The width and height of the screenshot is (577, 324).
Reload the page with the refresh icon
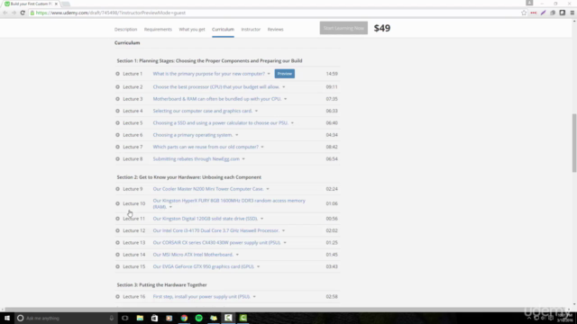23,13
